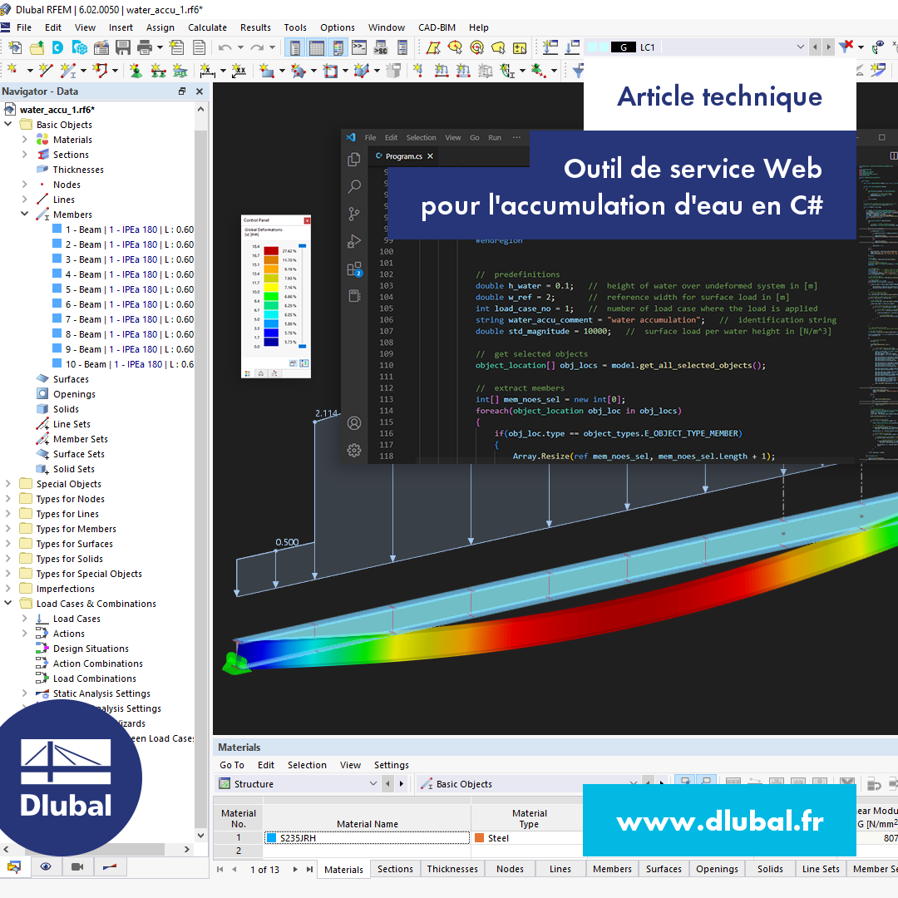Save the model with floppy disk icon
The width and height of the screenshot is (898, 898).
tap(122, 47)
